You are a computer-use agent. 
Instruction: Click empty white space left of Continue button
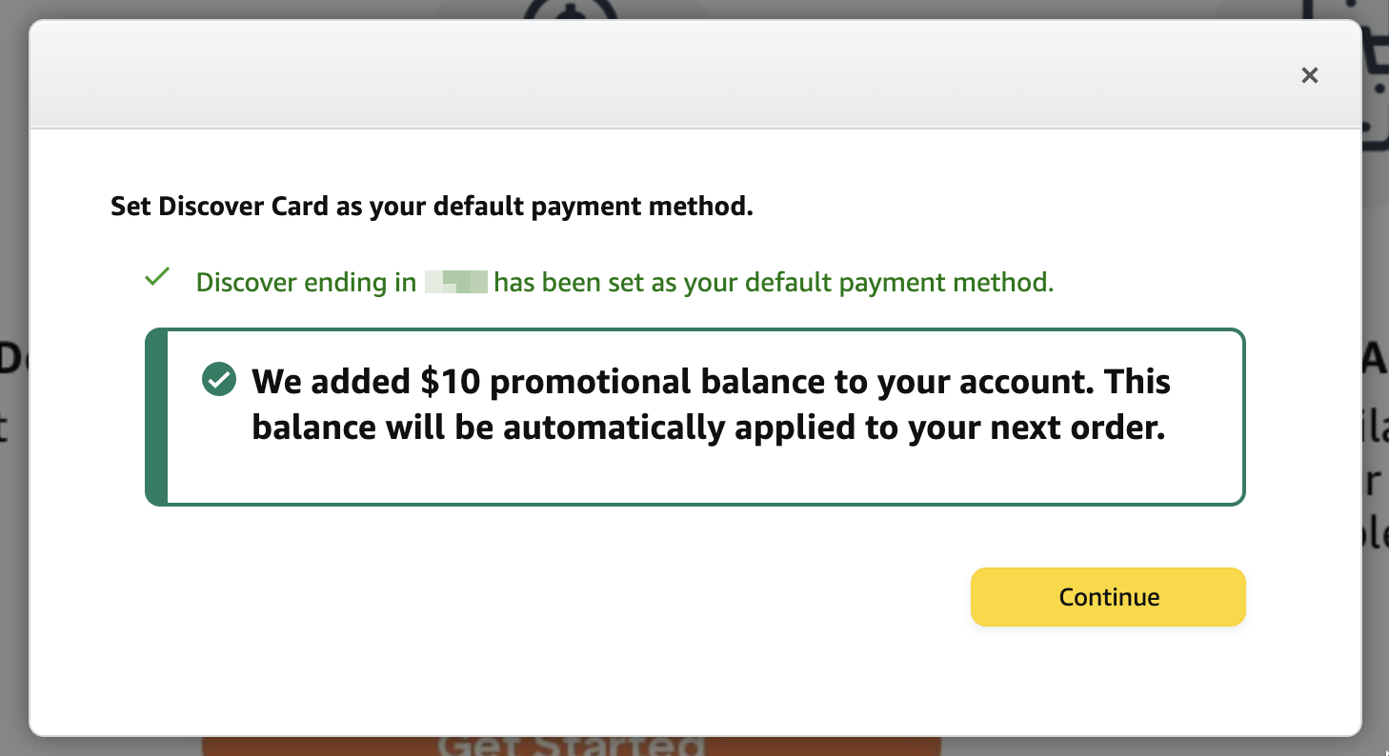click(572, 597)
